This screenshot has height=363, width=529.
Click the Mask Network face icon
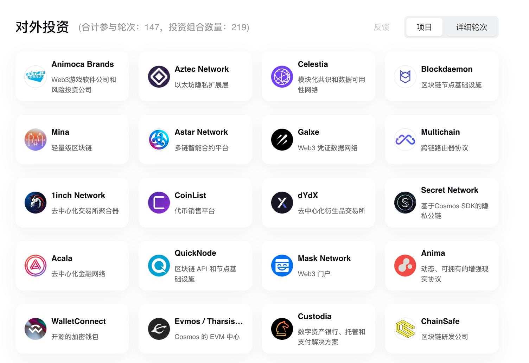click(282, 266)
